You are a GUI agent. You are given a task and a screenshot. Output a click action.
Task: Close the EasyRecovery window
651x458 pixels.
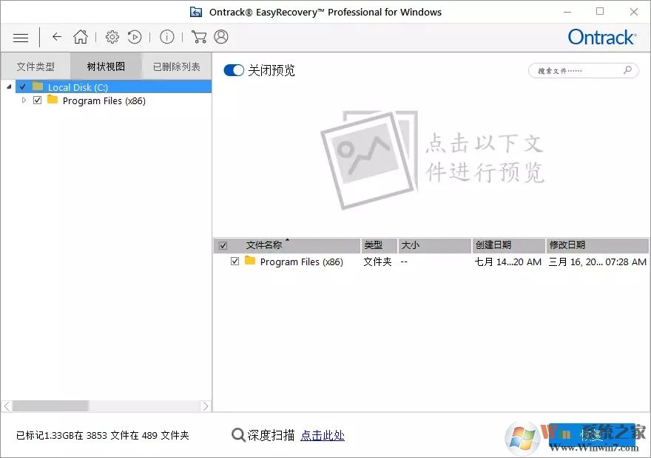(633, 12)
